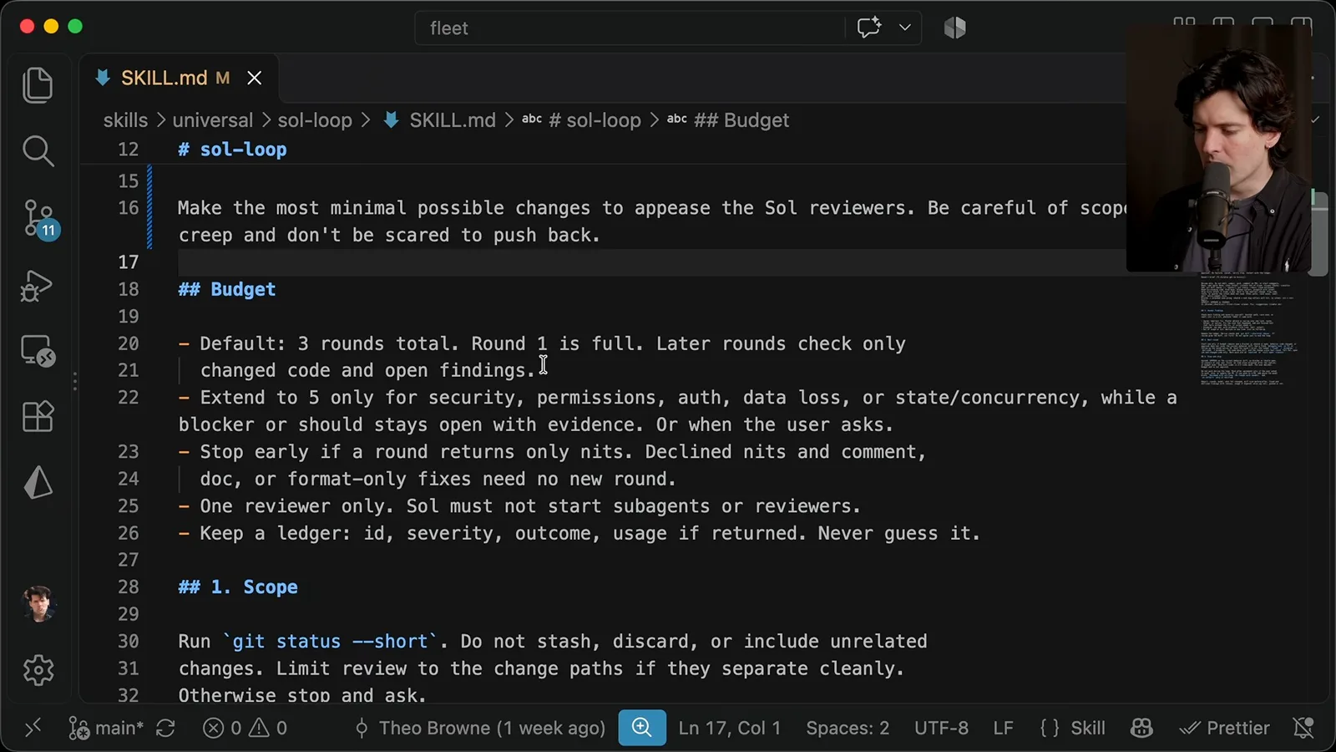Click line number 25 in the gutter

128,506
